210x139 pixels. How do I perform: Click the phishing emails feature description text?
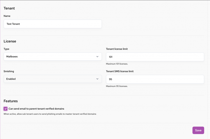[x=50, y=114]
